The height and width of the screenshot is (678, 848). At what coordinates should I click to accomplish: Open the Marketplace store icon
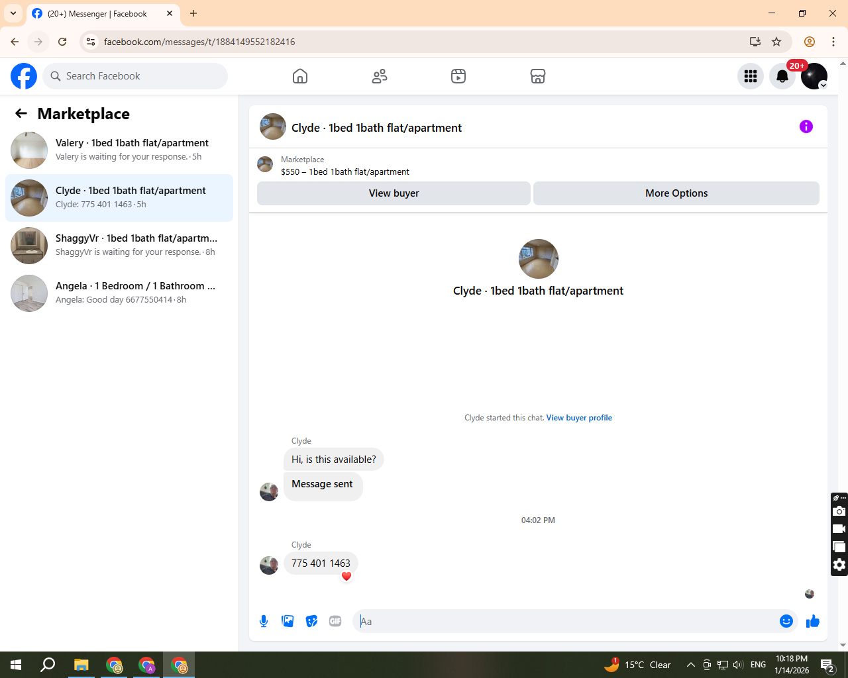click(x=538, y=76)
